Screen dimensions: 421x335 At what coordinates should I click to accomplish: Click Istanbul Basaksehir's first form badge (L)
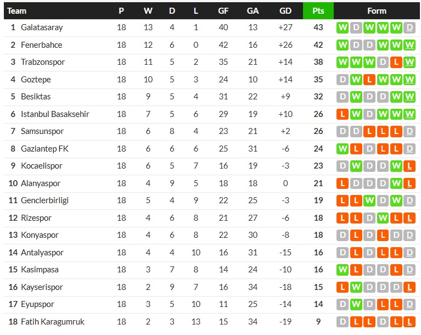343,114
